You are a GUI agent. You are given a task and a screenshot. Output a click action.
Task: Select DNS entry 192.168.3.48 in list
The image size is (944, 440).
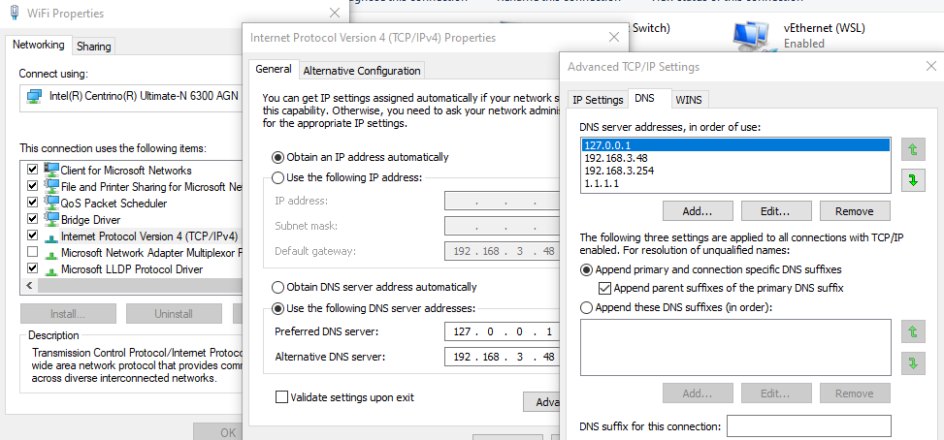(x=735, y=157)
